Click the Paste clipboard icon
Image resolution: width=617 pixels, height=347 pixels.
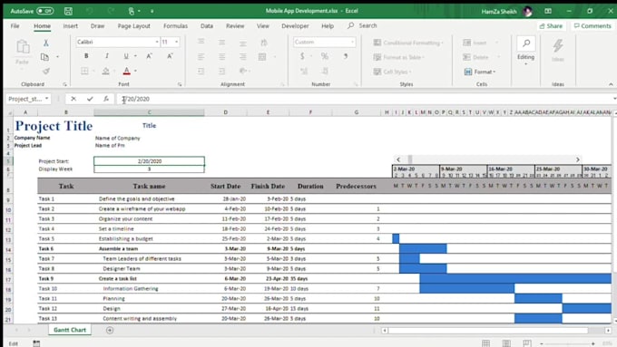click(23, 47)
